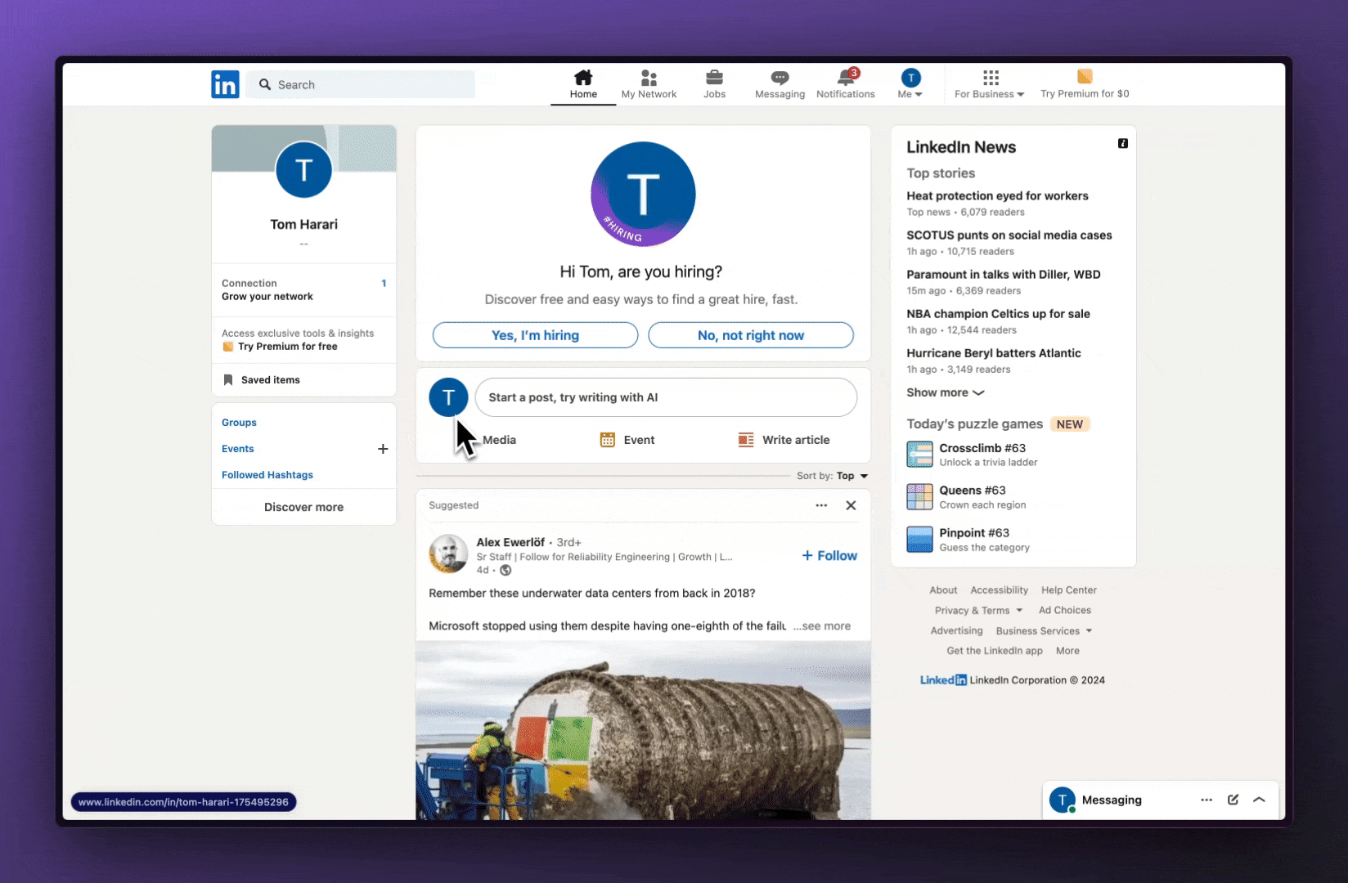Follow Alex Ewerlöf
This screenshot has width=1348, height=883.
click(x=829, y=555)
